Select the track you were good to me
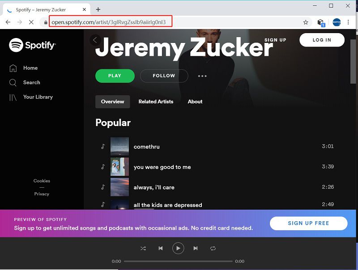Screen dimensions: 358x270 [x=162, y=167]
